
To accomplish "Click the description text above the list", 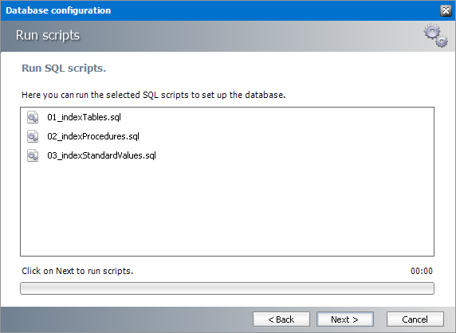I will (x=154, y=95).
